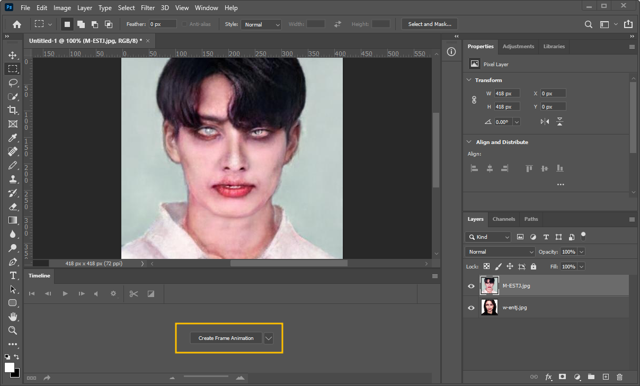Click the trash icon in Layers panel
640x386 pixels.
[x=619, y=377]
